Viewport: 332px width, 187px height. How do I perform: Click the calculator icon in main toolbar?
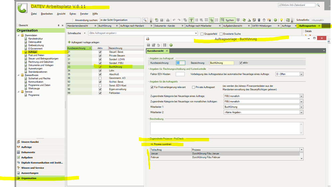[x=259, y=20]
